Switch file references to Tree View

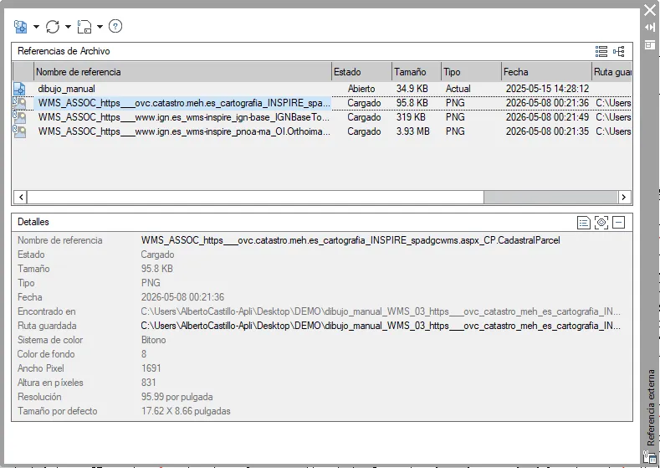(x=619, y=51)
